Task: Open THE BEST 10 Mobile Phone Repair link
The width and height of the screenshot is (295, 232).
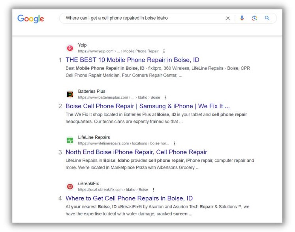Action: click(132, 60)
